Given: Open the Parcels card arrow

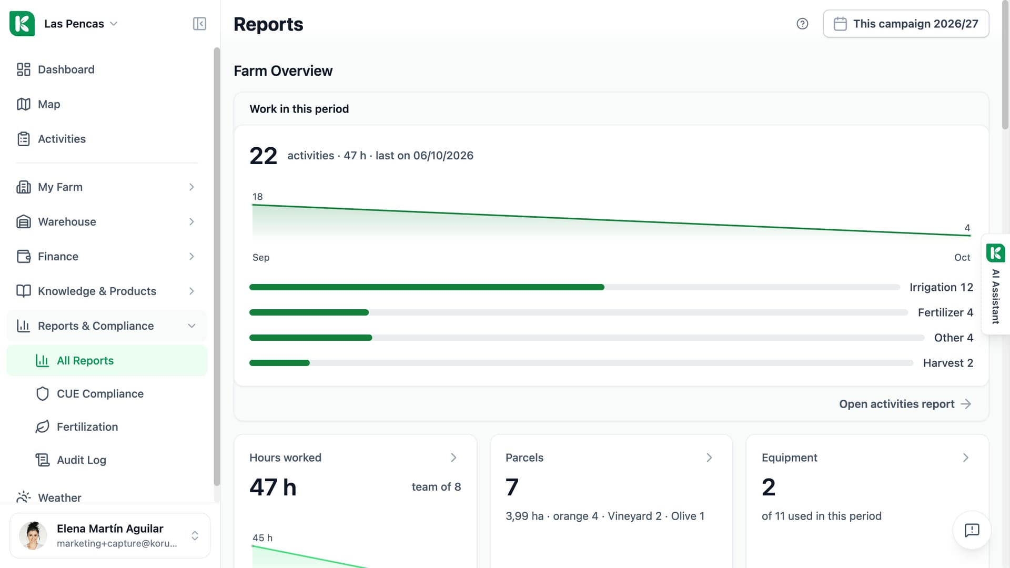Looking at the screenshot, I should (709, 458).
